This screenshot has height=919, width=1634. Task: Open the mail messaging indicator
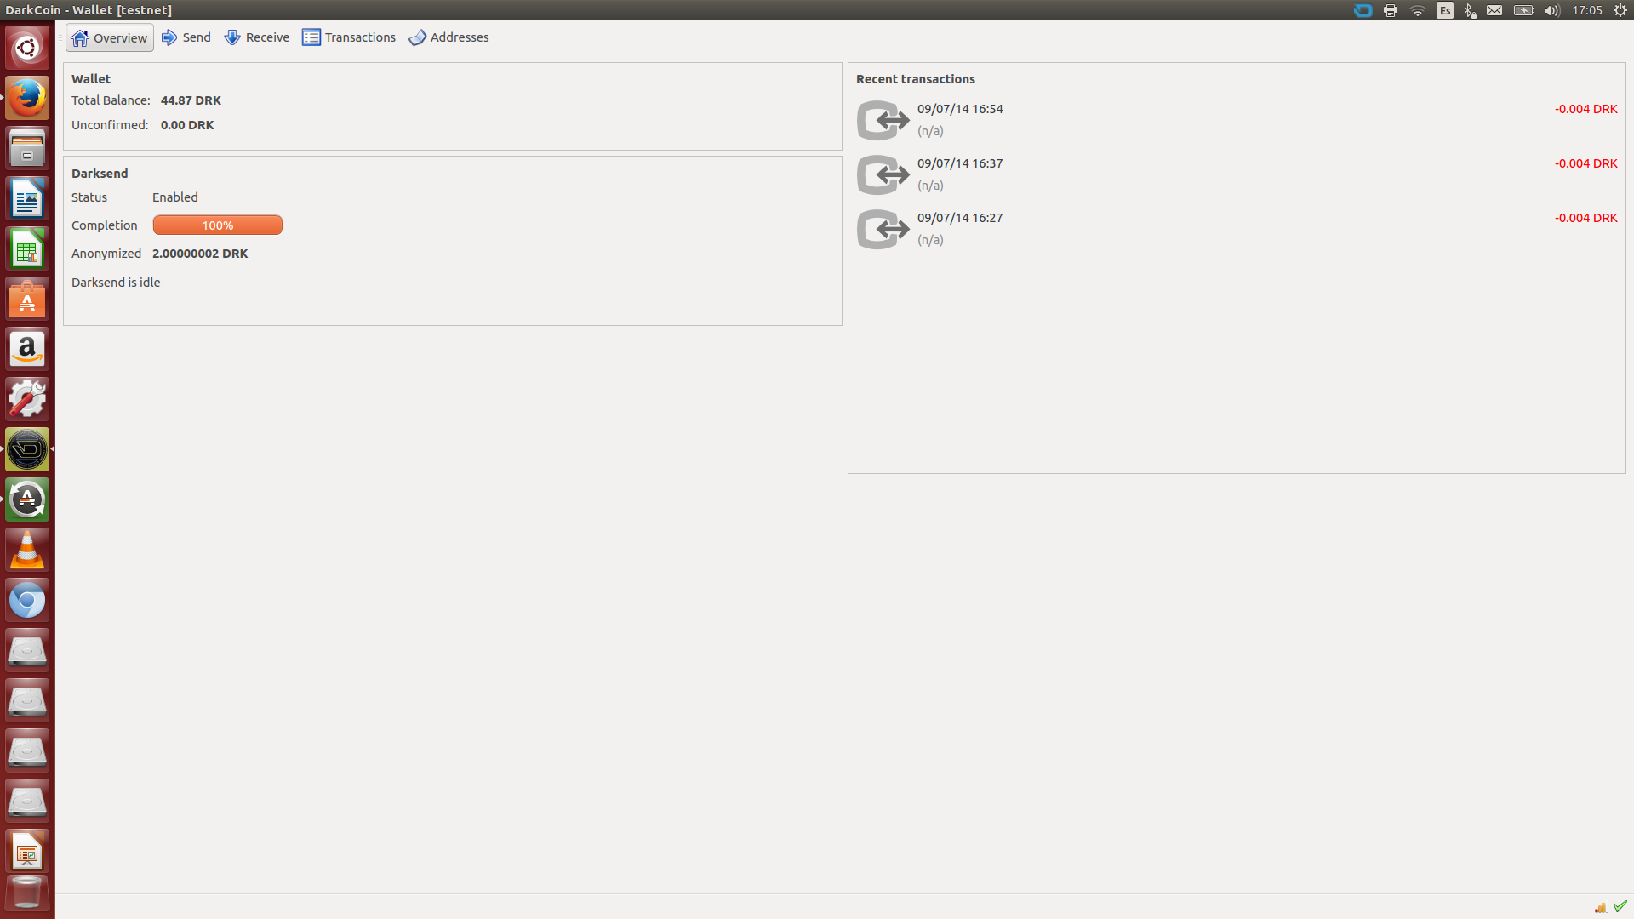[1494, 10]
